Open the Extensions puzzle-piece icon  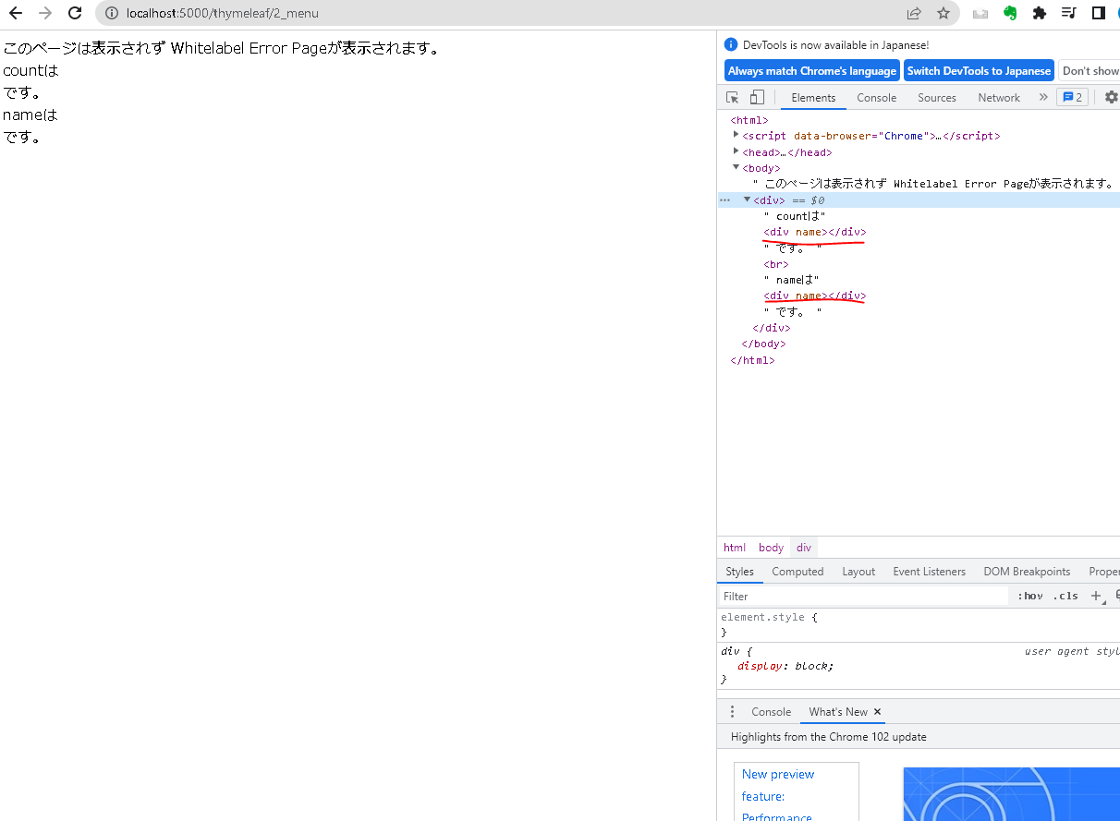1040,13
